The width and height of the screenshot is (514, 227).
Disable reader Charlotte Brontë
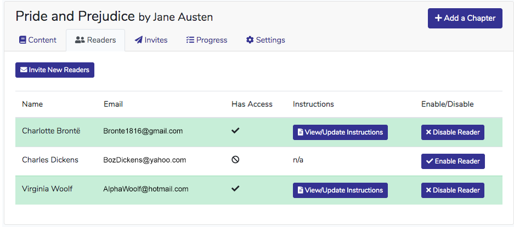(453, 132)
